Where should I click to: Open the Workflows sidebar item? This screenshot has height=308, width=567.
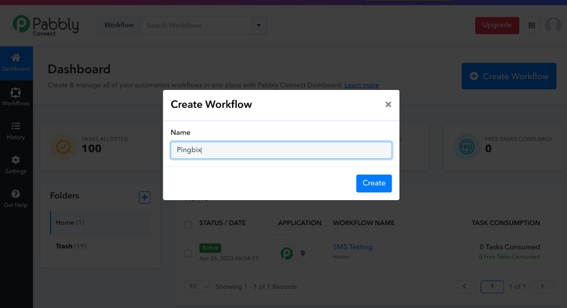pos(16,97)
